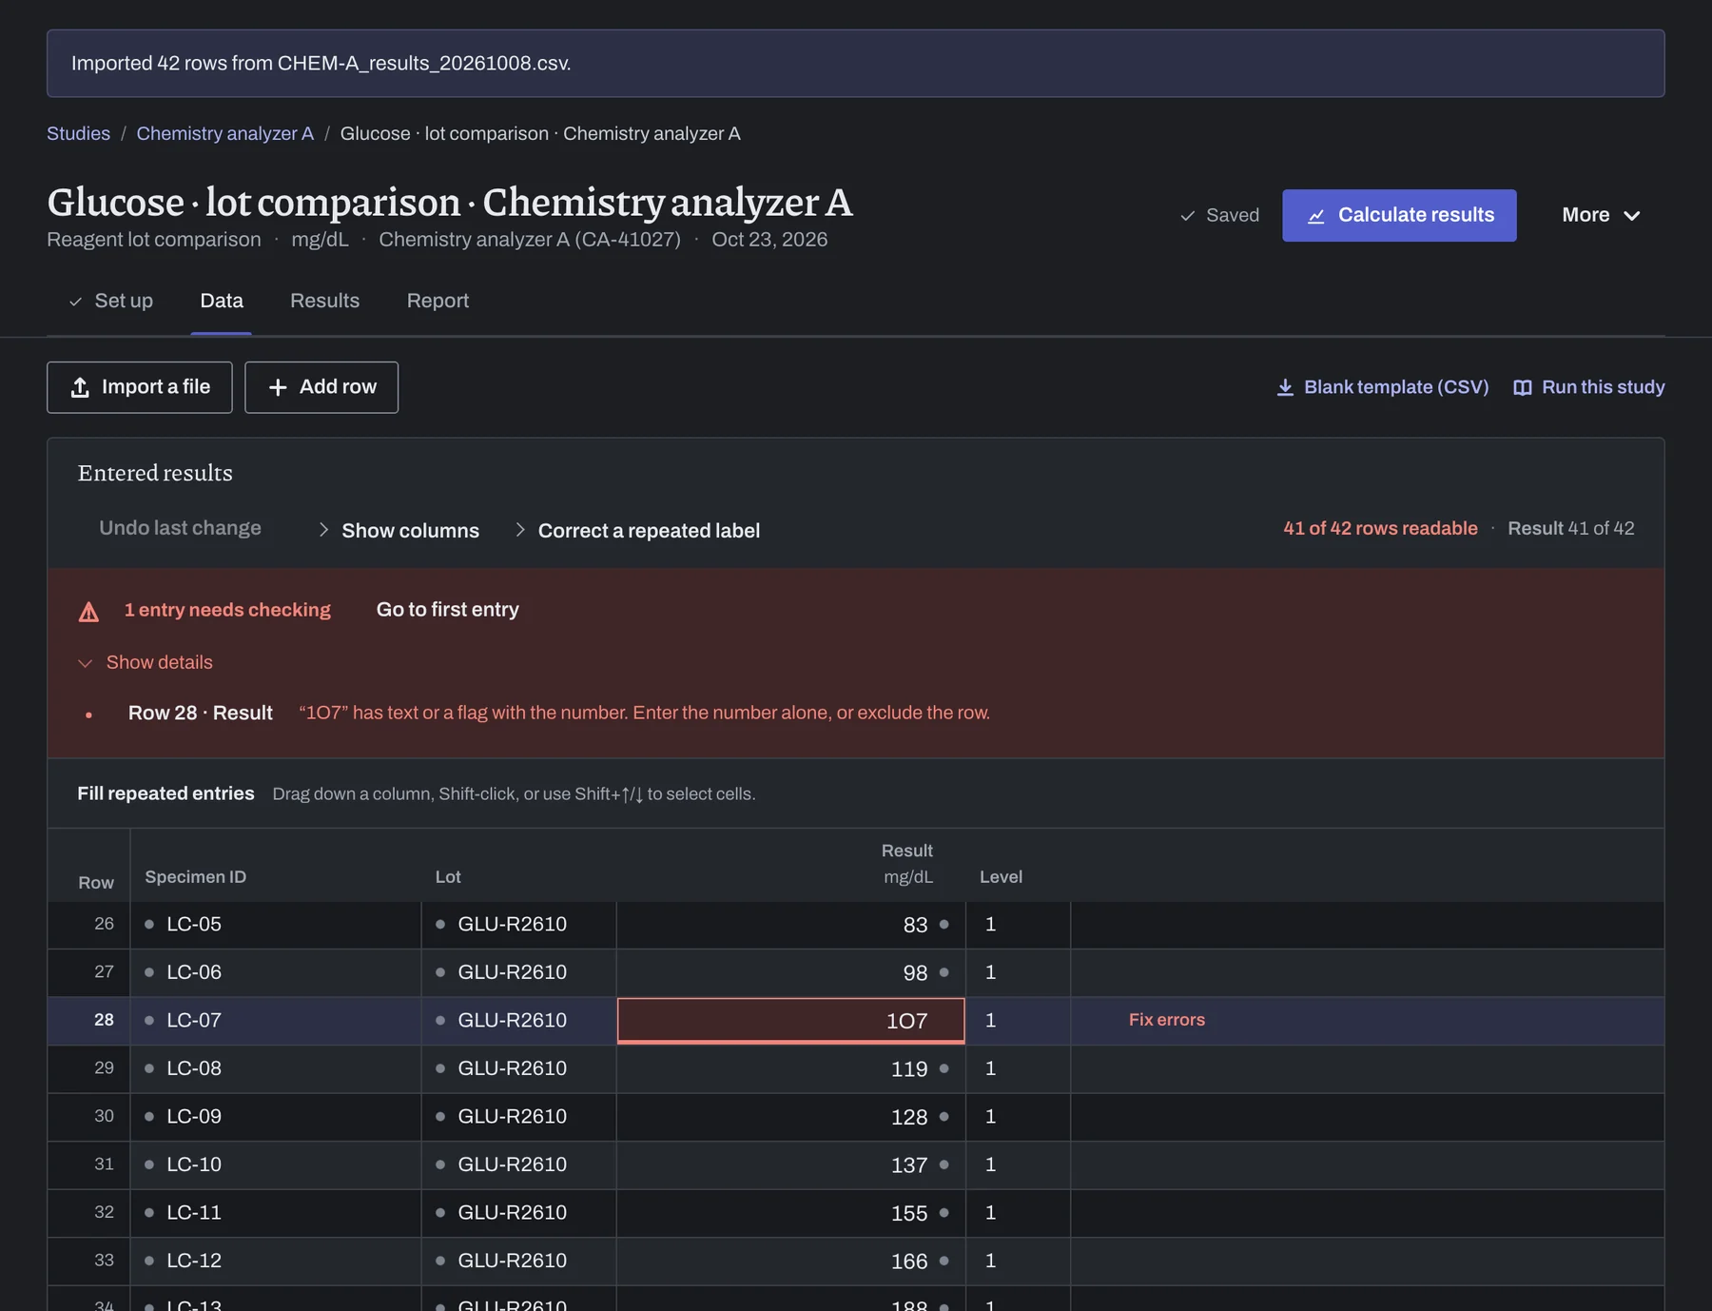Click Level cell in row 31

click(x=1018, y=1164)
